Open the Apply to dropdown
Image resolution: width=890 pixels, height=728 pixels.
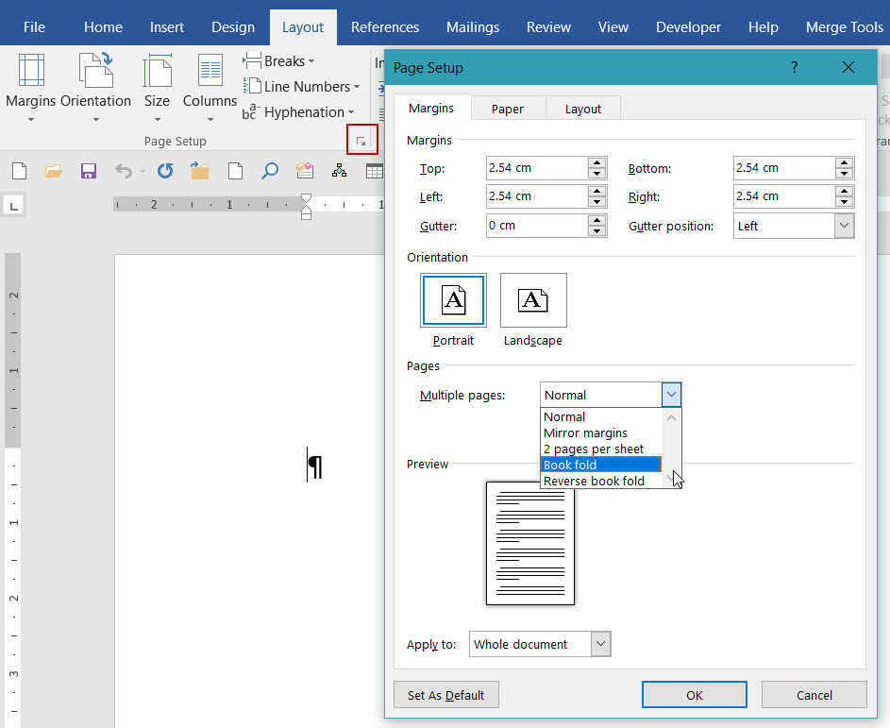(x=600, y=644)
